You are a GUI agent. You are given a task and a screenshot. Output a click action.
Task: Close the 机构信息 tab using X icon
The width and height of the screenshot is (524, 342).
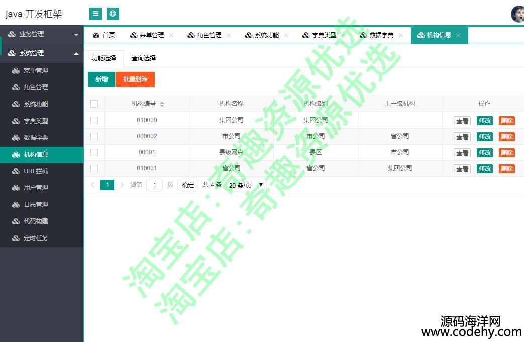pyautogui.click(x=458, y=35)
